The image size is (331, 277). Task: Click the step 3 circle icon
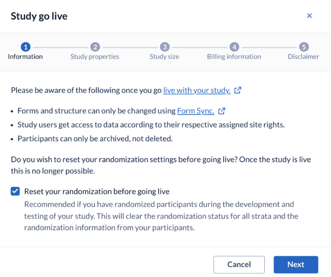tap(165, 47)
